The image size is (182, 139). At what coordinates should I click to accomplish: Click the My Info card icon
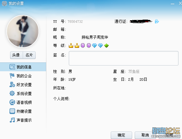pos(12,67)
